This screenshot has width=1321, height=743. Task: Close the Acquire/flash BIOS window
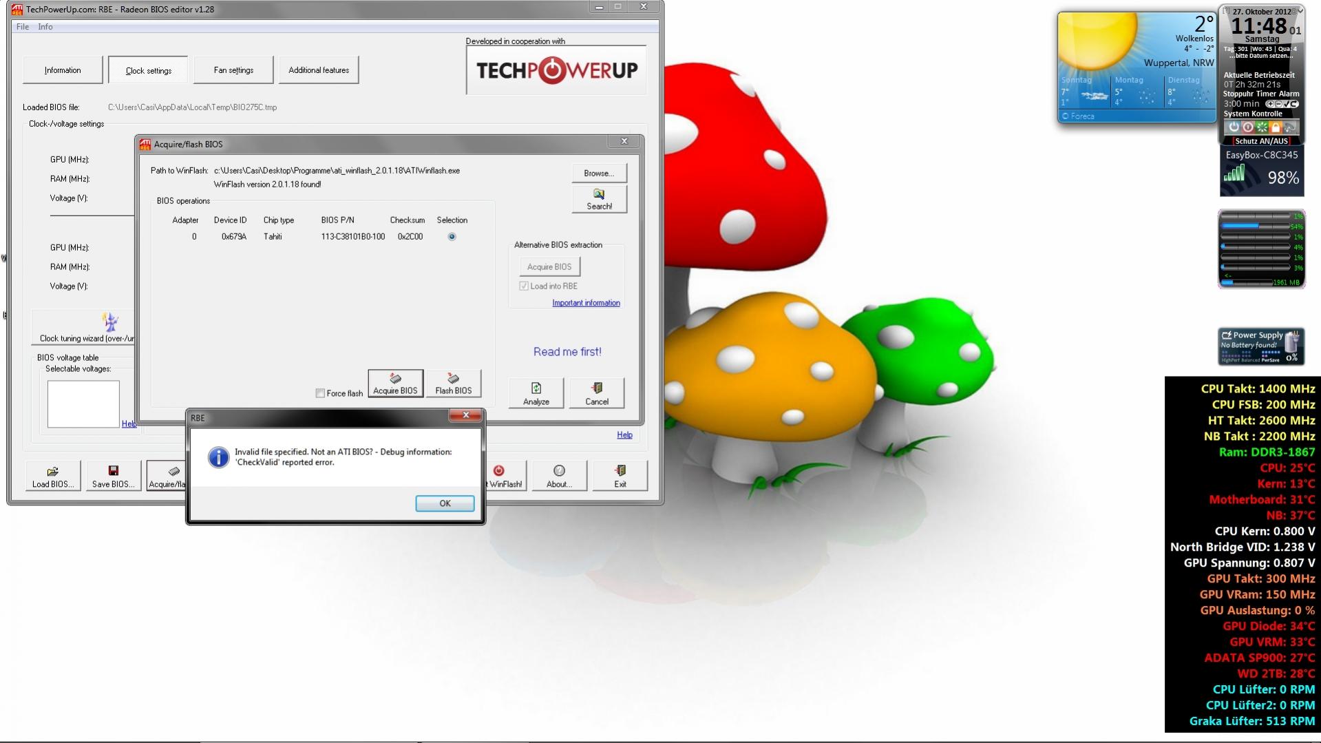pos(624,141)
